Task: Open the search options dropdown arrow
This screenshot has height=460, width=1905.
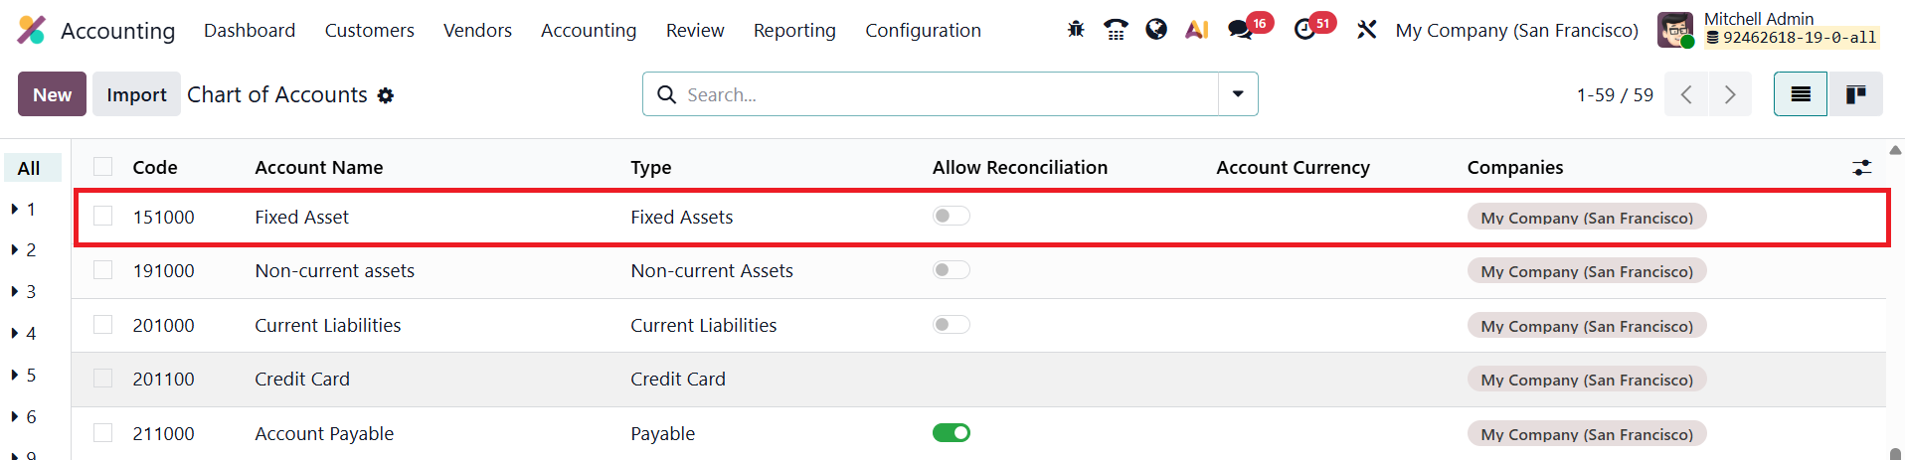Action: point(1238,94)
